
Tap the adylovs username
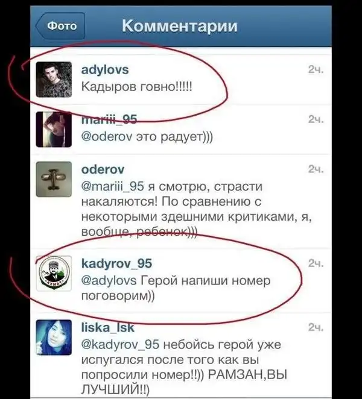point(105,70)
